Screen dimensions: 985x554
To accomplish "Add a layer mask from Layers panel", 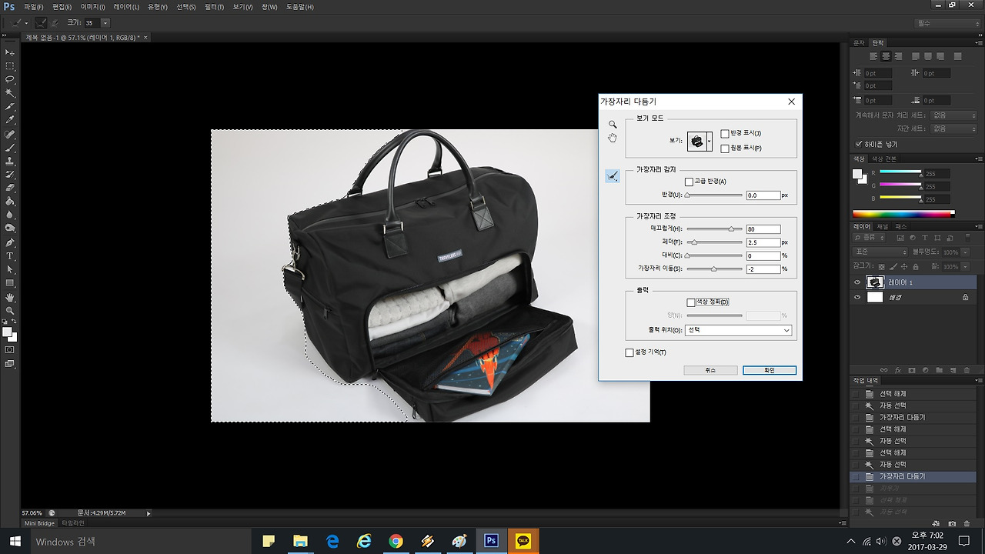I will coord(911,370).
